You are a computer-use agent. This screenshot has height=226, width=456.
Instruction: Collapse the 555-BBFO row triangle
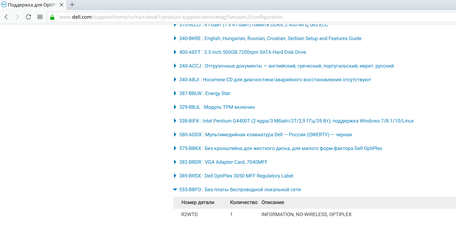pos(175,189)
